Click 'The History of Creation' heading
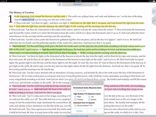This screenshot has height=117, width=156. click(21, 12)
